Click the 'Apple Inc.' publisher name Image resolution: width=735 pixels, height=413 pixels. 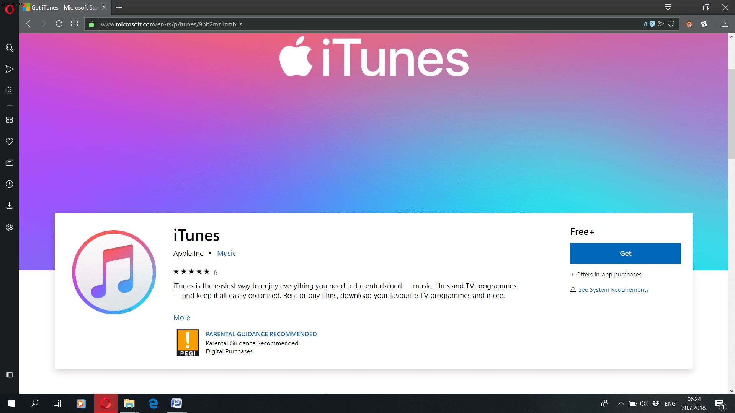pos(189,253)
